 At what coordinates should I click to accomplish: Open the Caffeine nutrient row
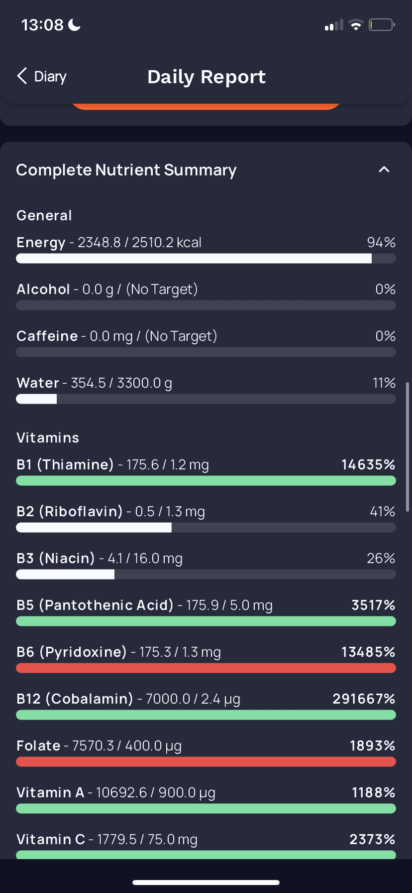[206, 342]
